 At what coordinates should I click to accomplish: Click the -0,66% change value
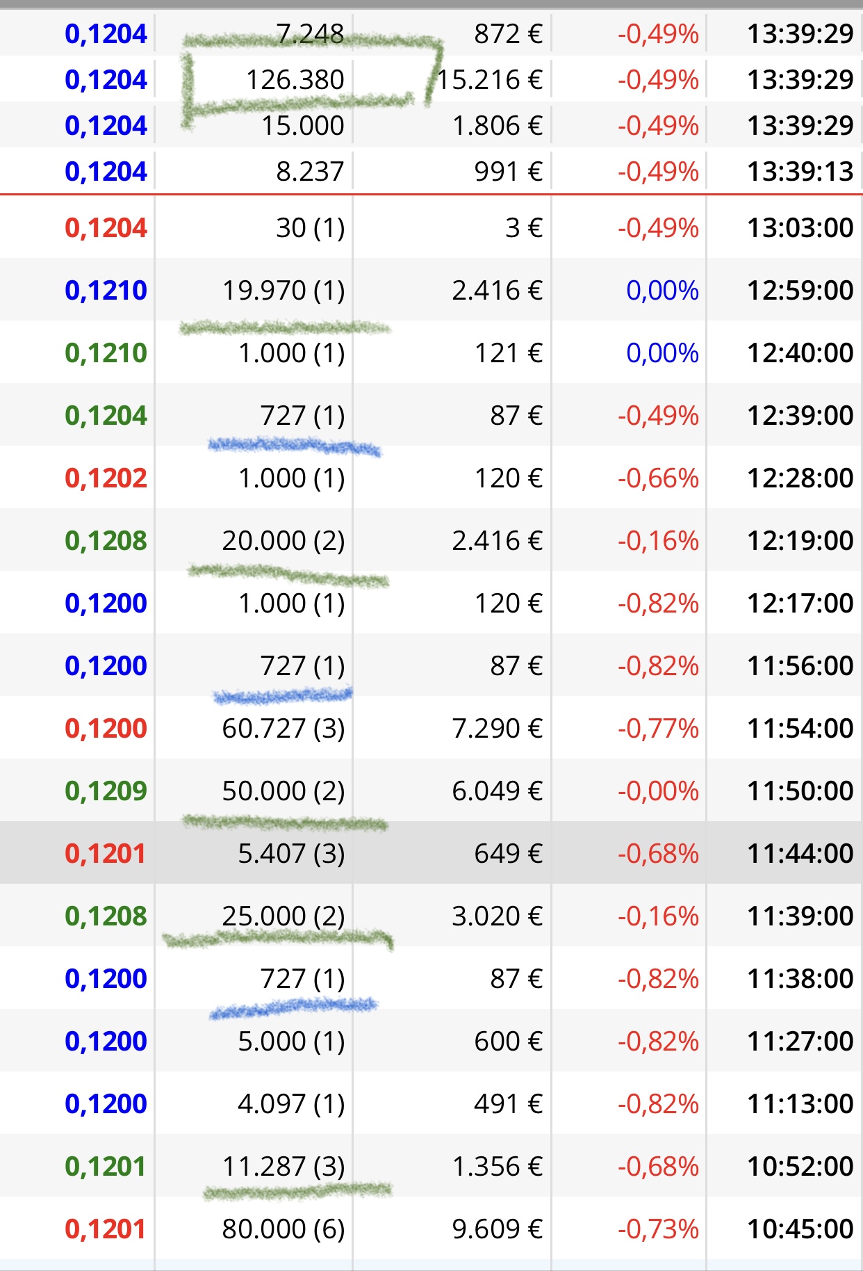pos(658,478)
